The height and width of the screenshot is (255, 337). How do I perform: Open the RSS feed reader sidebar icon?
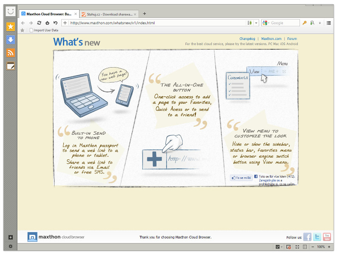[x=11, y=53]
